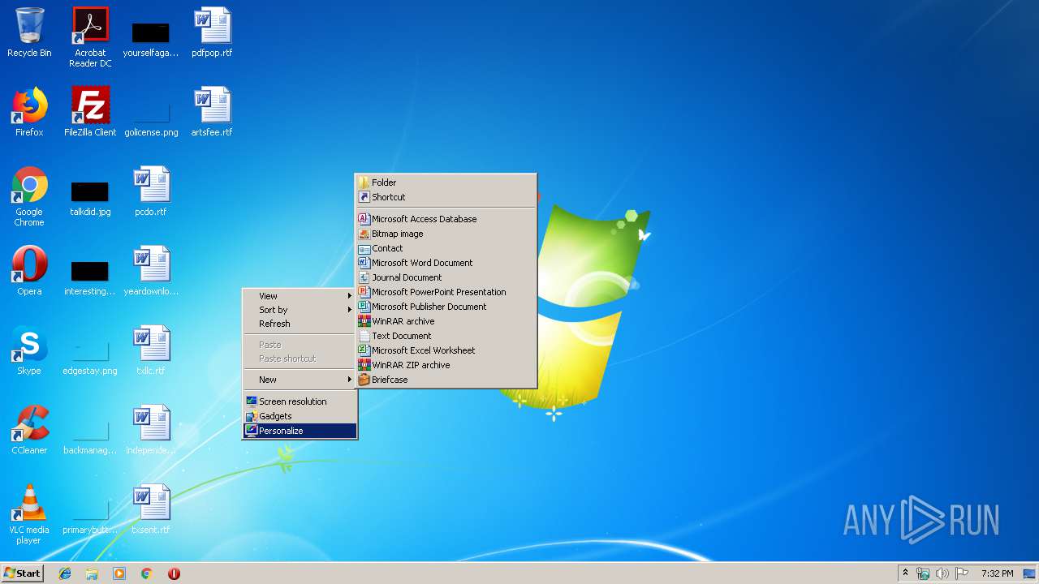Viewport: 1039px width, 584px height.
Task: Click the Opera icon in taskbar
Action: [x=174, y=573]
